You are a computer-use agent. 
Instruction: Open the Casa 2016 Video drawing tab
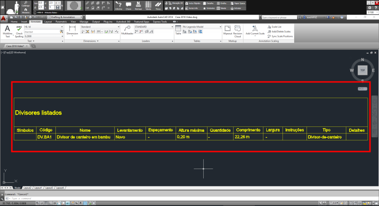pyautogui.click(x=15, y=46)
